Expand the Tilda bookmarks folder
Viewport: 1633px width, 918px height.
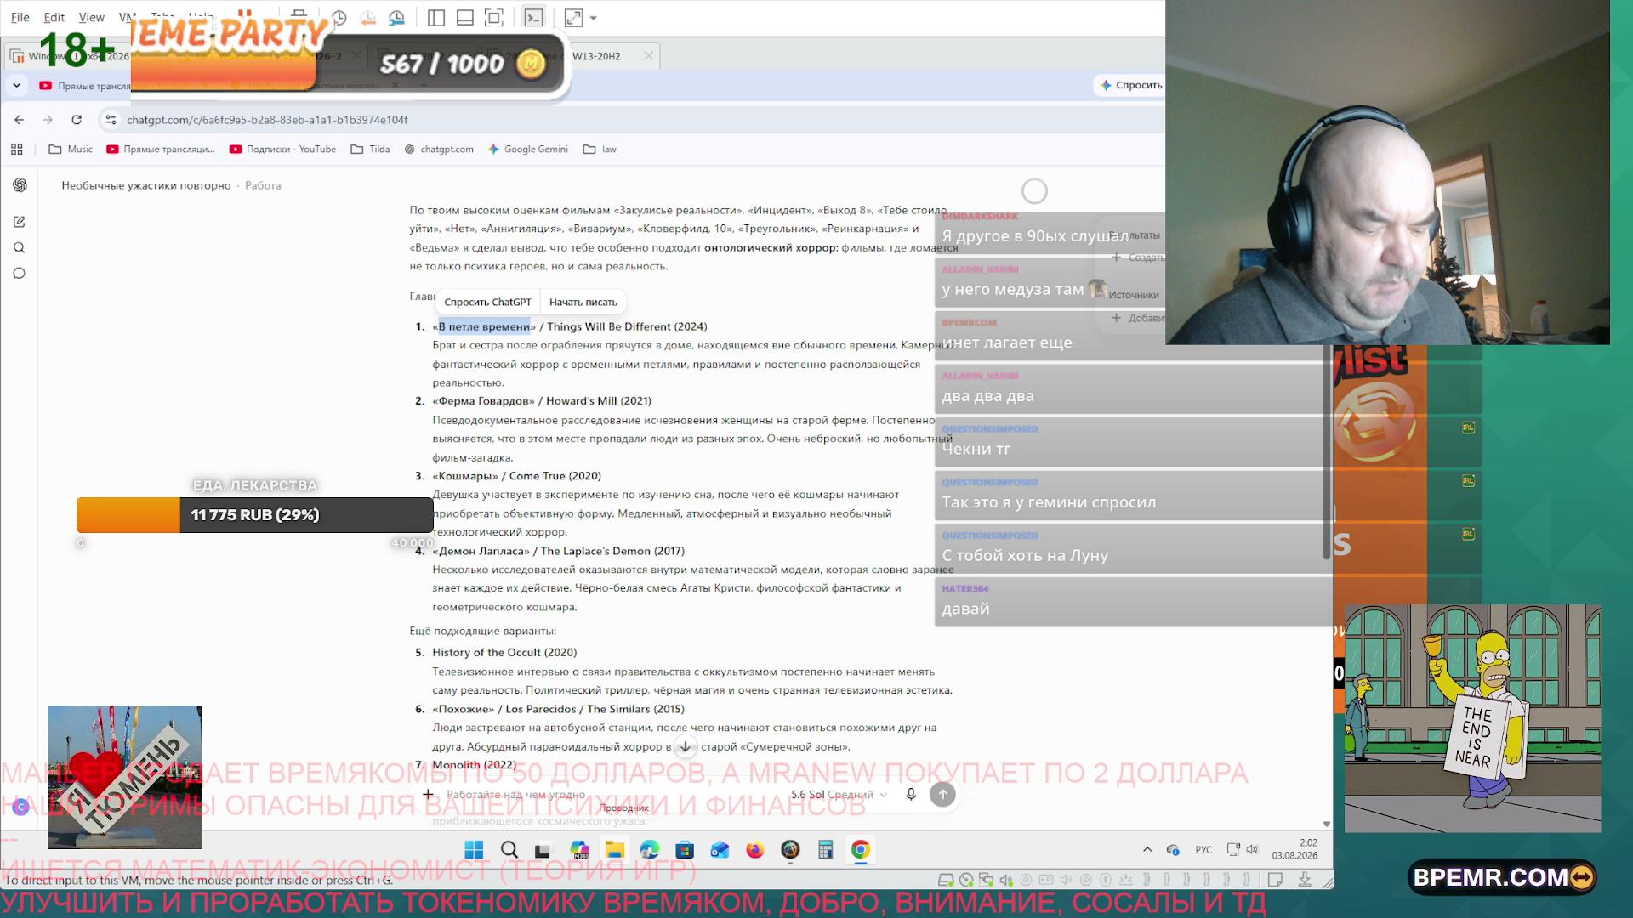370,150
